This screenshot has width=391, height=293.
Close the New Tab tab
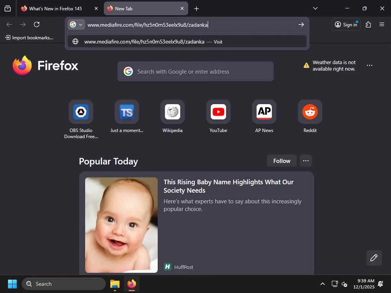coord(182,8)
